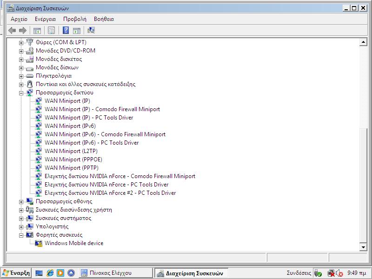Click the Υπολογιστής computer icon
The height and width of the screenshot is (279, 372).
[x=30, y=226]
